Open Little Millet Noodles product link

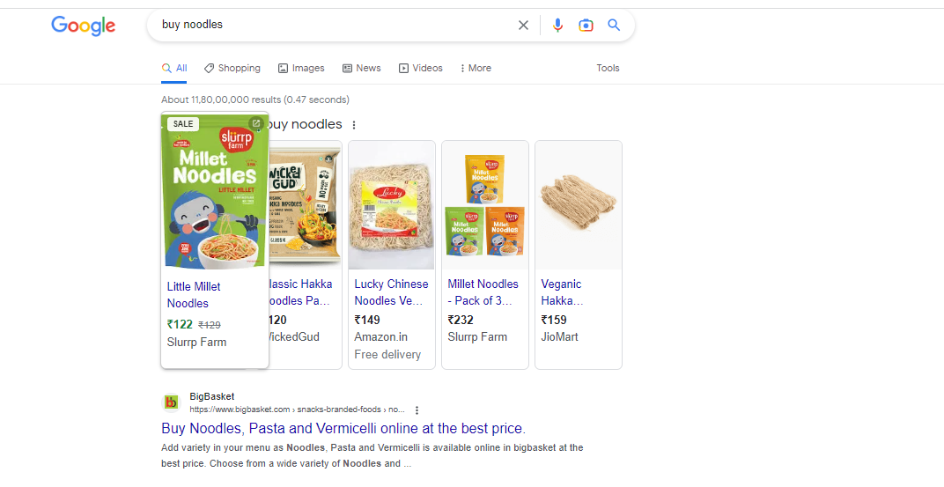[194, 294]
